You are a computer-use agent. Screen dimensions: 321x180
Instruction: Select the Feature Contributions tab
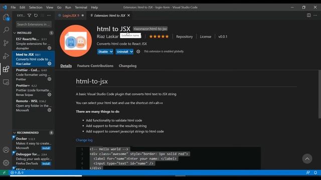pyautogui.click(x=95, y=65)
